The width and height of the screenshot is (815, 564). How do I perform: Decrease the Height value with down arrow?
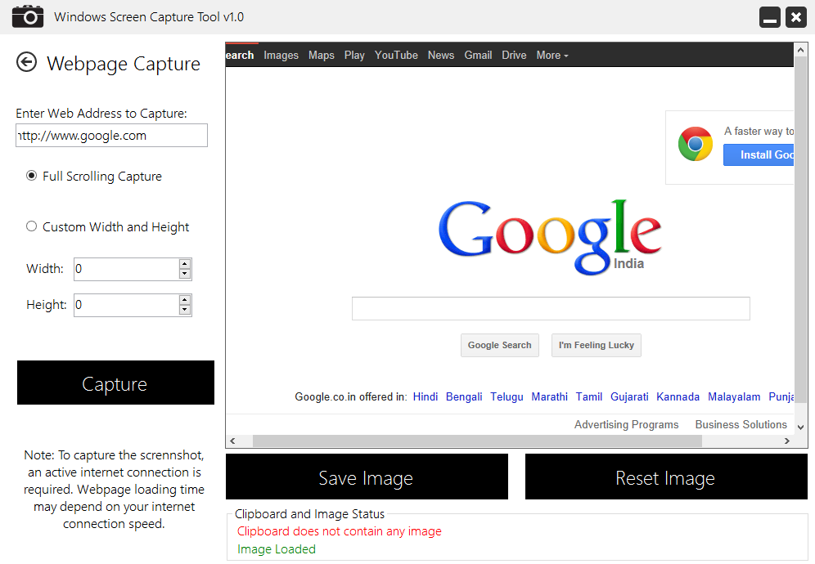point(184,310)
